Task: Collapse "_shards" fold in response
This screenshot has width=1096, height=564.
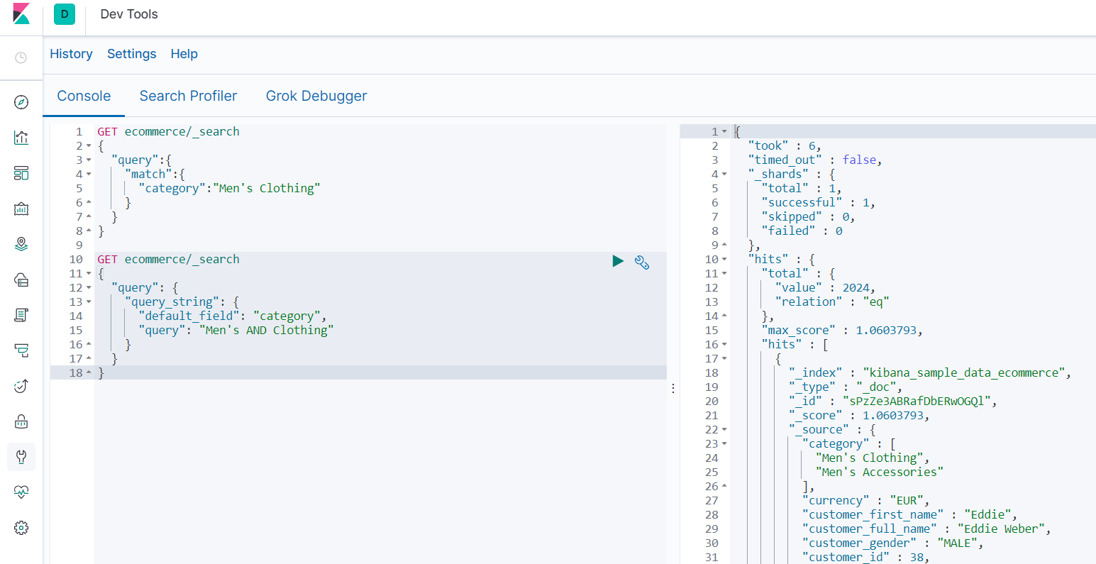Action: click(x=724, y=175)
